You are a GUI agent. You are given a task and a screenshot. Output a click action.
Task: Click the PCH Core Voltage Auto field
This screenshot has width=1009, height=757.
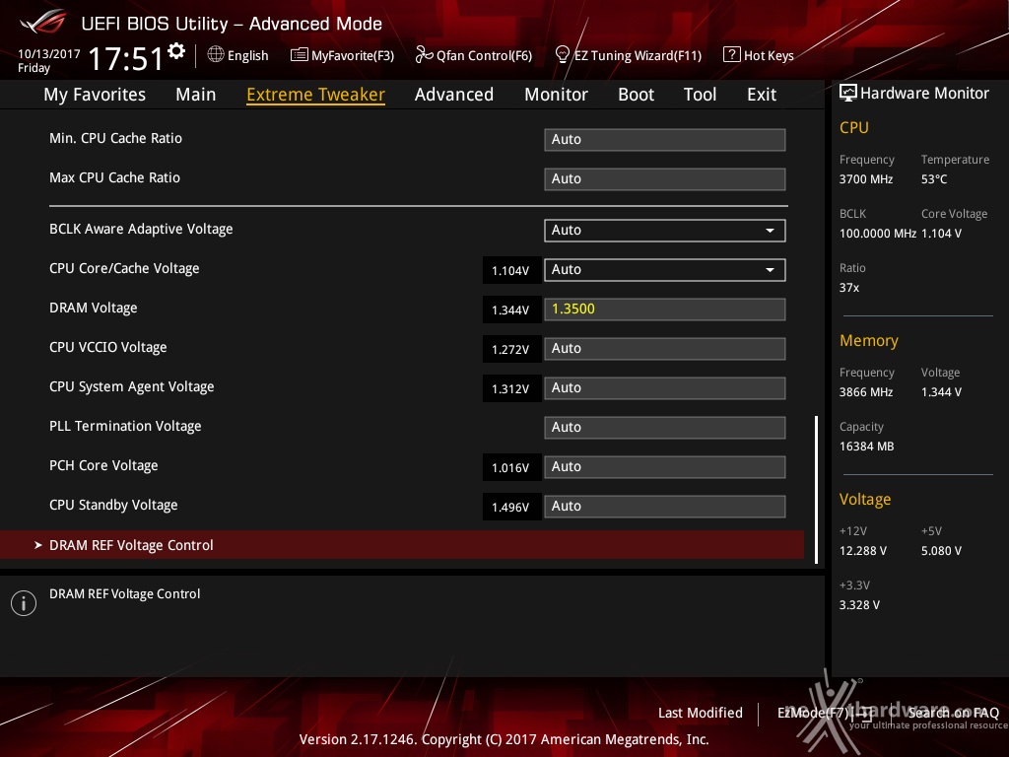665,466
